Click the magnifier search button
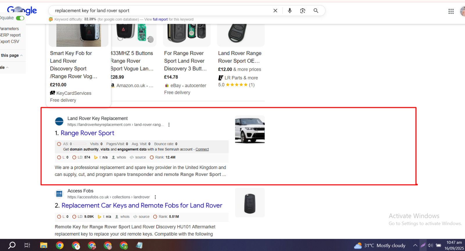 coord(316,11)
